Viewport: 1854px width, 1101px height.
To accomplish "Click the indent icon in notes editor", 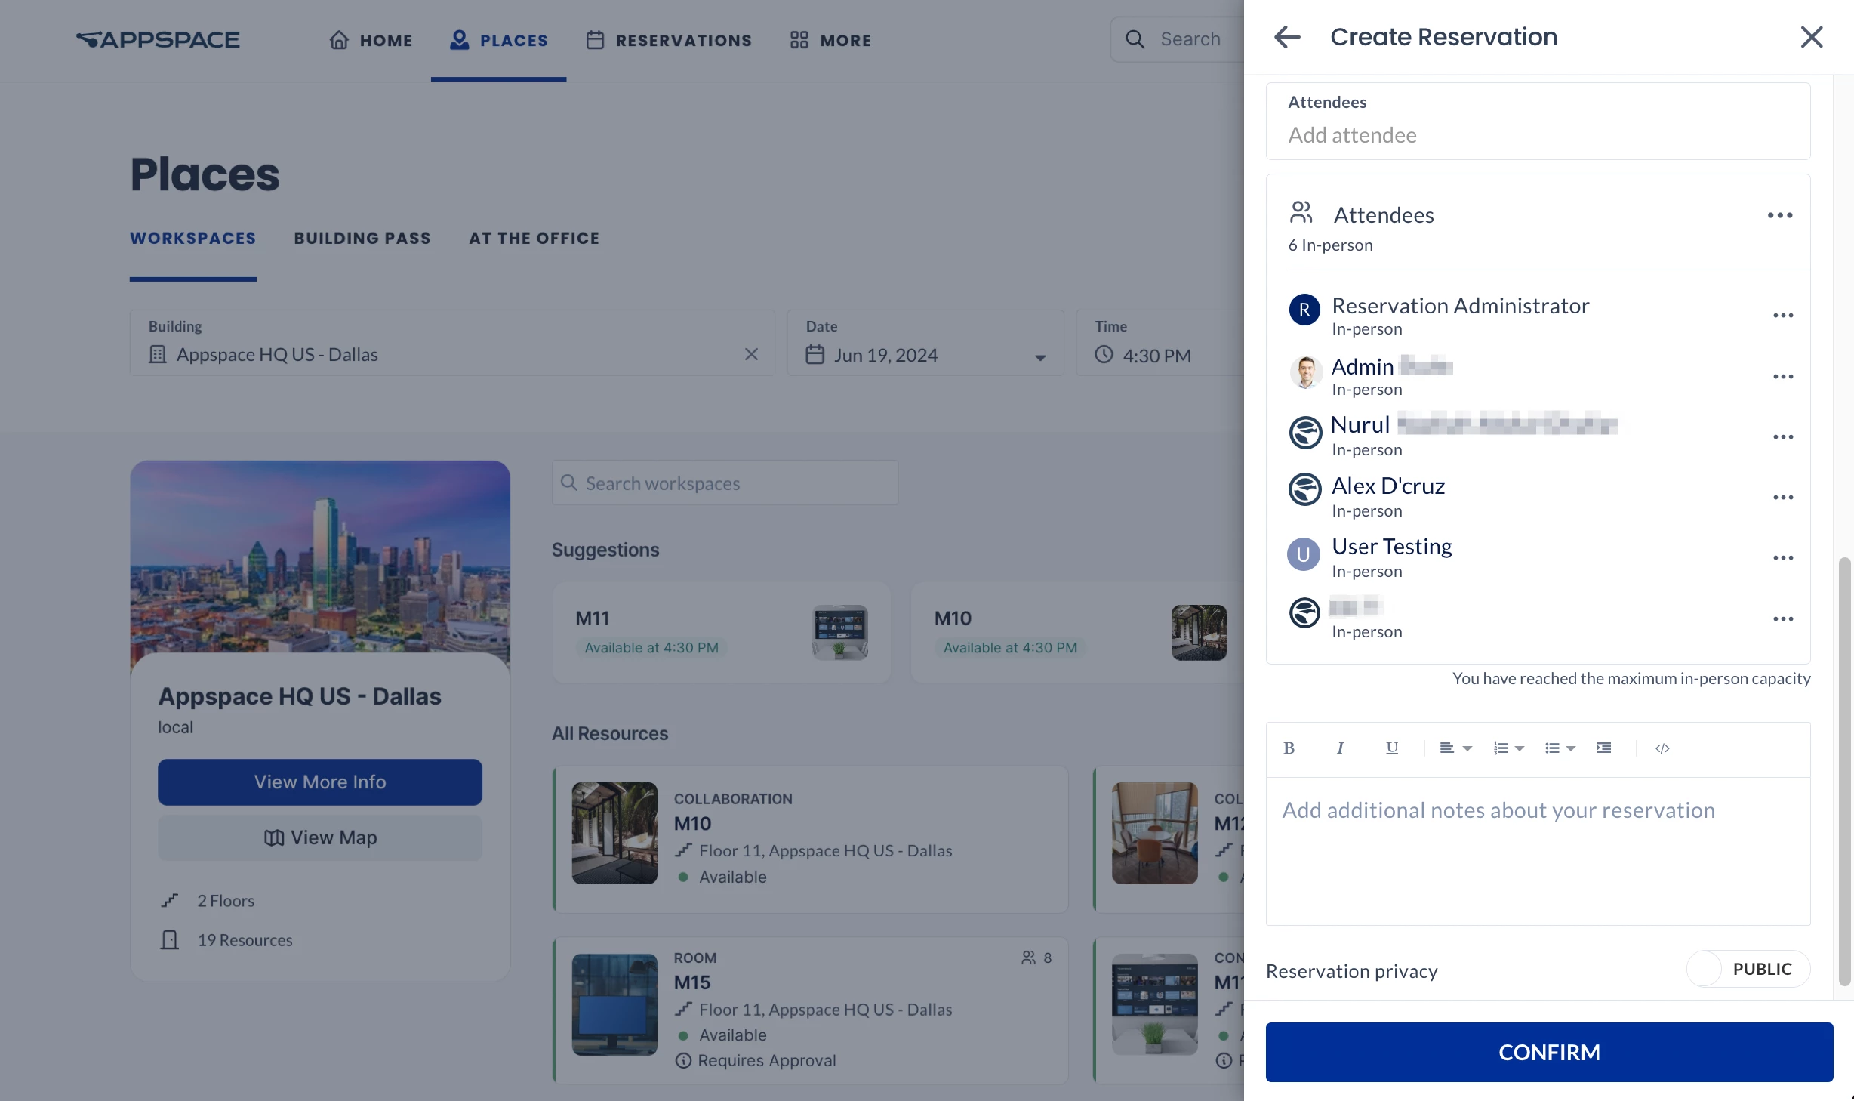I will click(1604, 748).
